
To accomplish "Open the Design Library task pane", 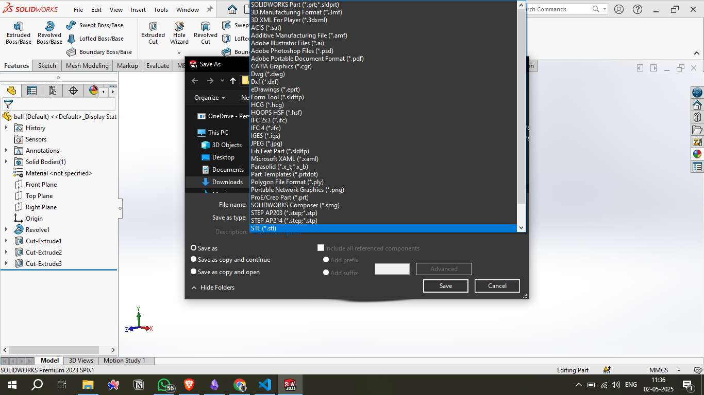I will pos(697,117).
